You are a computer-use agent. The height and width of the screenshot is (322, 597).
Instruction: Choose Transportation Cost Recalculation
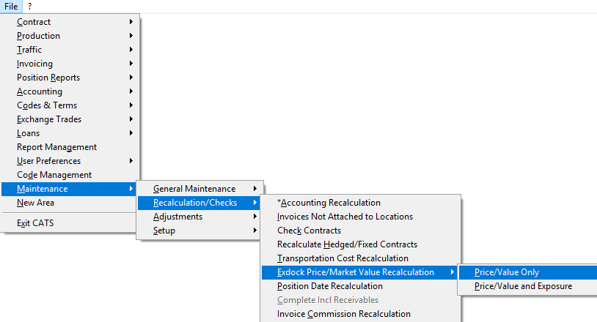361,258
